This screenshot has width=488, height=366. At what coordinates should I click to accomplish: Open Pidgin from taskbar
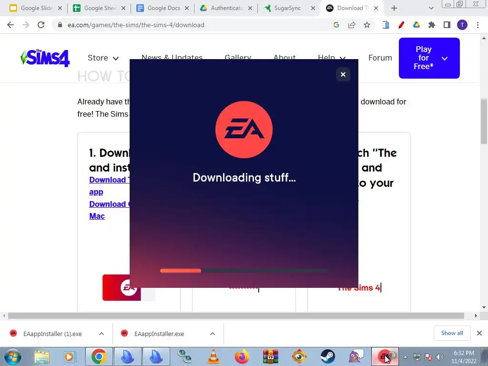pyautogui.click(x=356, y=356)
